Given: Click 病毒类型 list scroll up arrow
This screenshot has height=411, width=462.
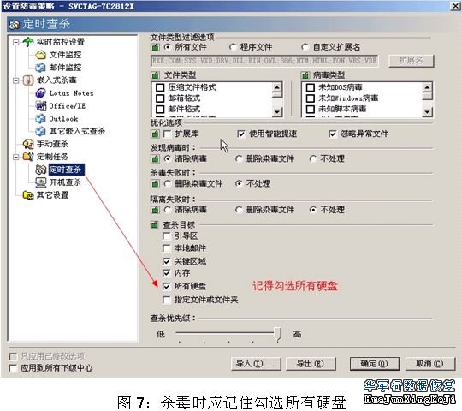Looking at the screenshot, I should (427, 87).
